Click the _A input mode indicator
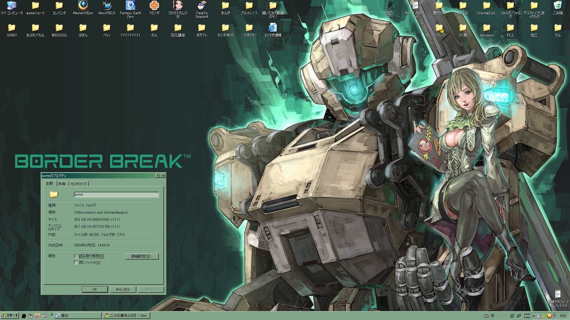The height and width of the screenshot is (320, 570). click(x=499, y=316)
